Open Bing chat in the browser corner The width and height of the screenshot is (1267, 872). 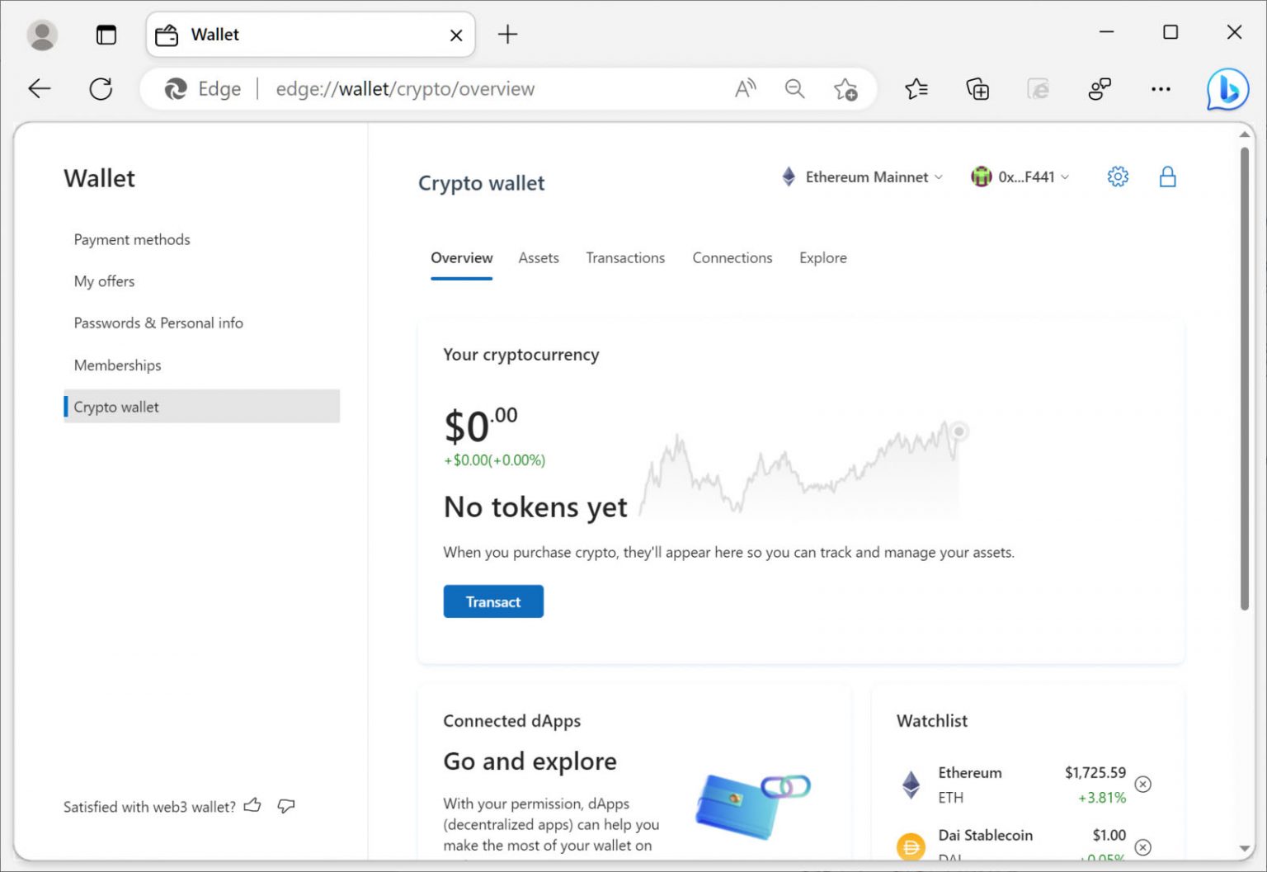(1227, 89)
